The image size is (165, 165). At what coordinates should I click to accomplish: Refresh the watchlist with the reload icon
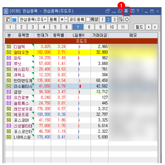127,19
